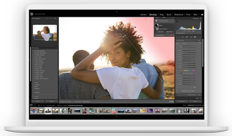The width and height of the screenshot is (232, 136).
Task: Switch to the Library module
Action: click(143, 15)
